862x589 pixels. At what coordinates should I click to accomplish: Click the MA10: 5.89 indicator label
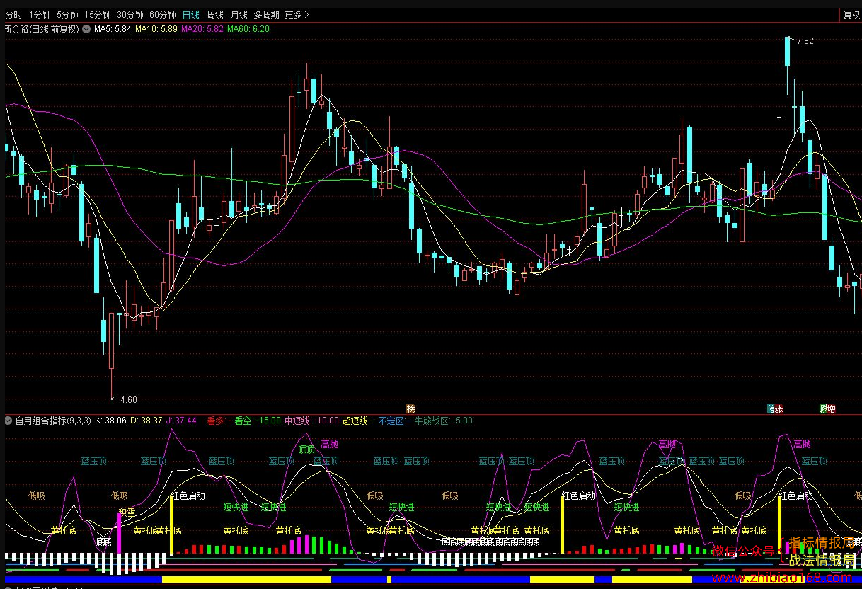156,29
